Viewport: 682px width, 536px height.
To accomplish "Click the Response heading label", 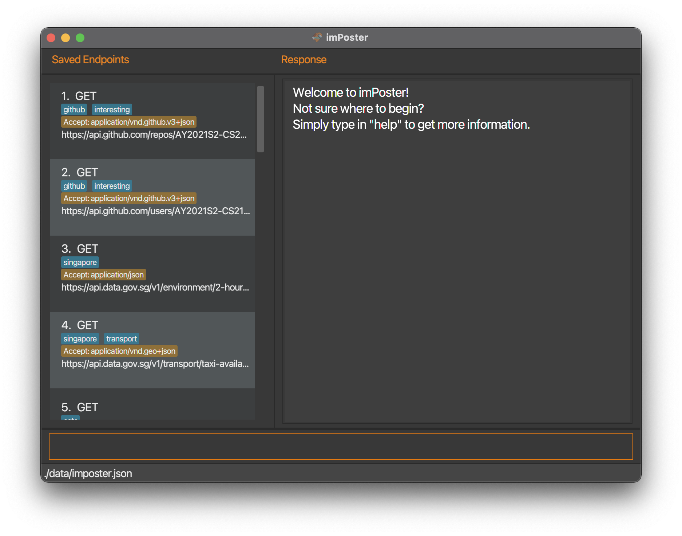I will (x=304, y=59).
